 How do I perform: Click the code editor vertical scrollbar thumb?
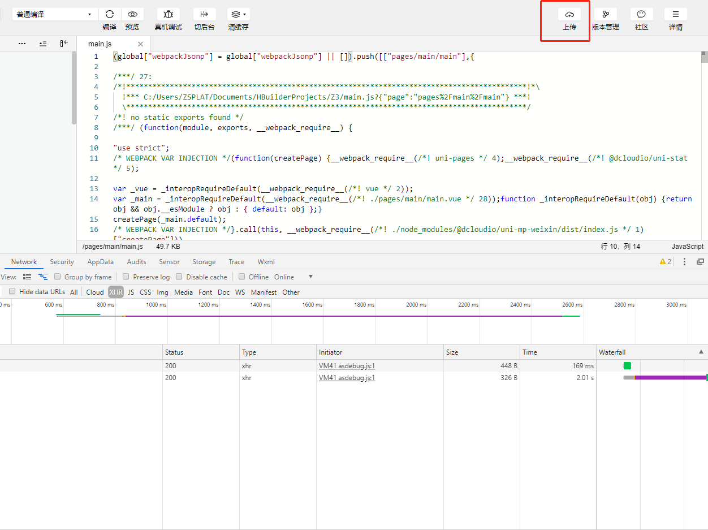click(x=704, y=57)
